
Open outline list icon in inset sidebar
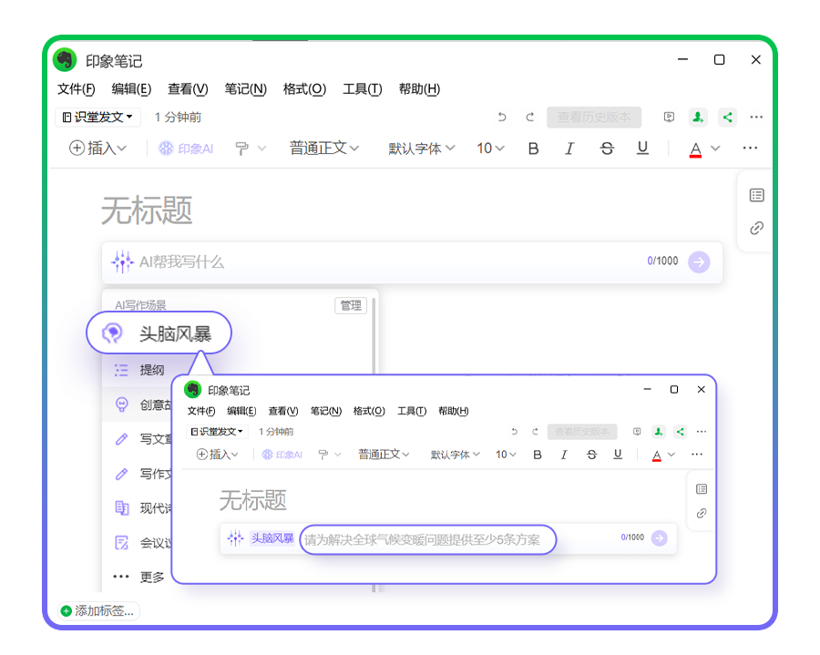tap(702, 489)
